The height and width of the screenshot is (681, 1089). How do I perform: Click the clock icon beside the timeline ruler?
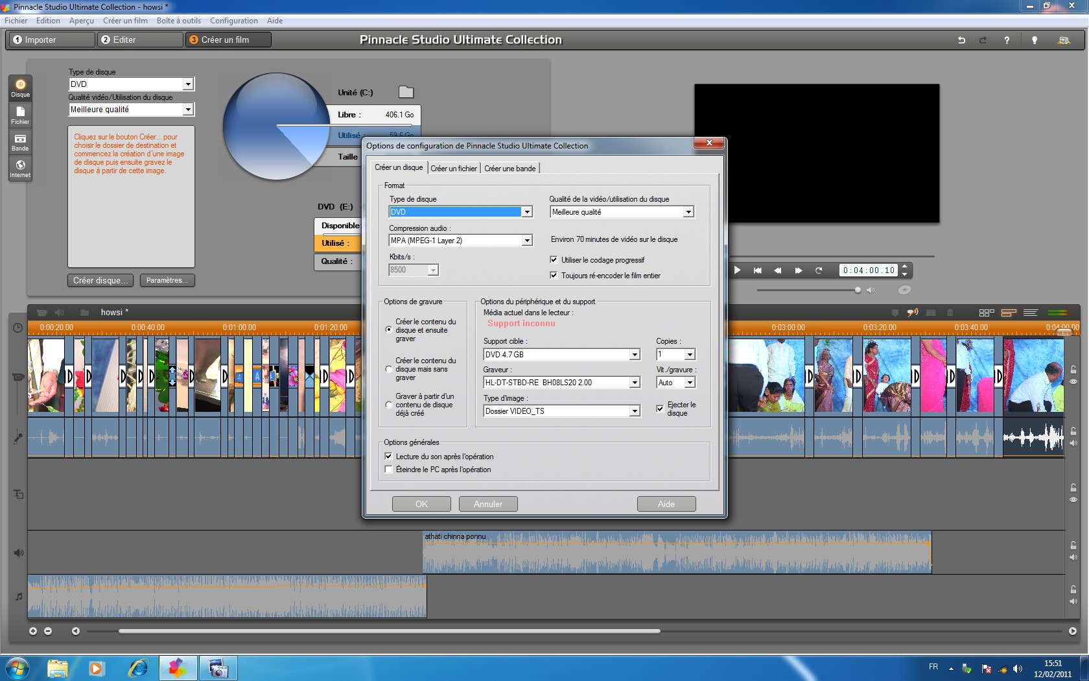pyautogui.click(x=18, y=328)
